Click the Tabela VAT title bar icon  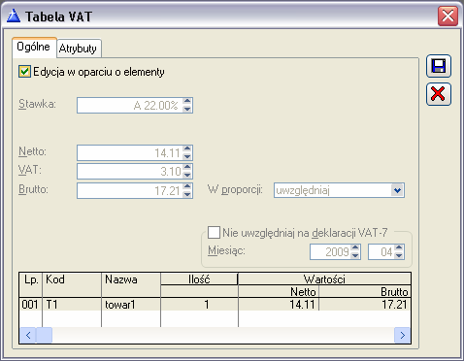[x=14, y=16]
